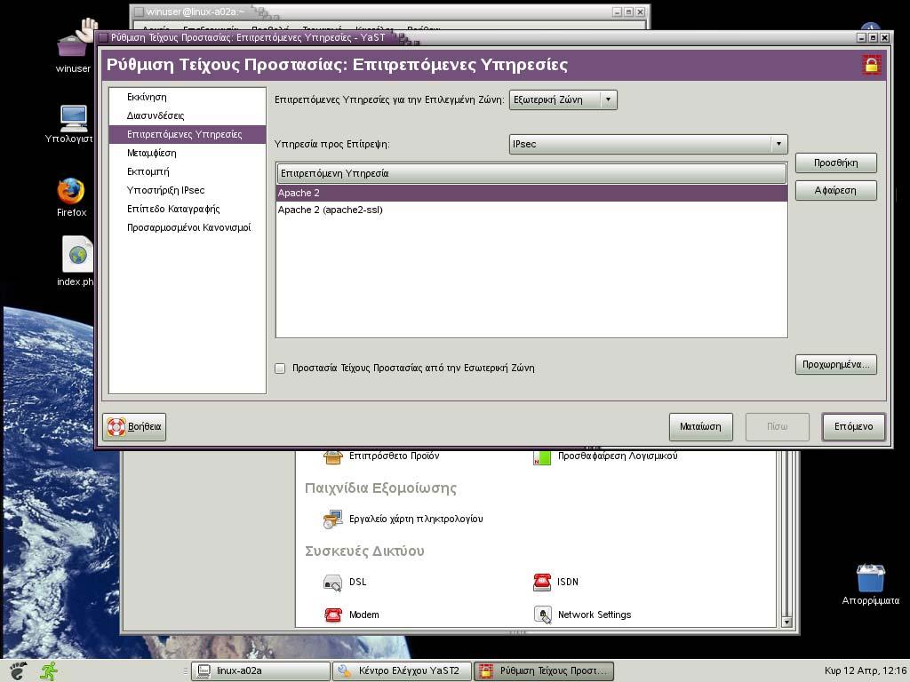The image size is (910, 682).
Task: Select Υποστήριξη IPsec in the left panel
Action: tap(187, 190)
